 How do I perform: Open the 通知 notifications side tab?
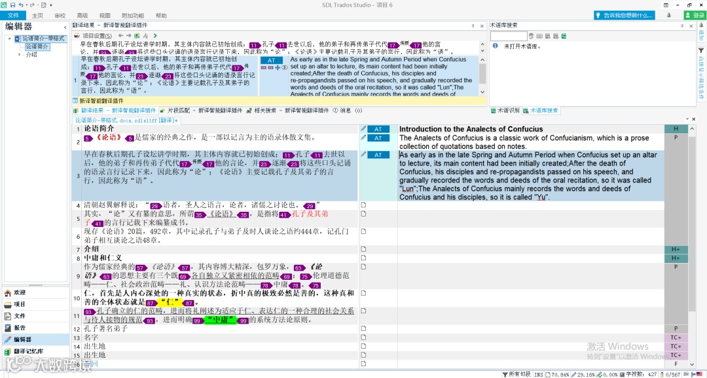(x=701, y=31)
